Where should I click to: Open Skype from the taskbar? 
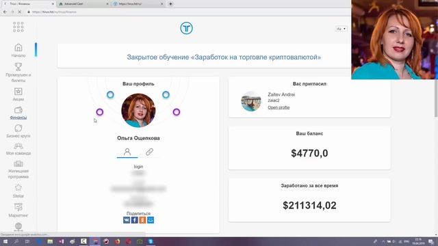coord(151,241)
